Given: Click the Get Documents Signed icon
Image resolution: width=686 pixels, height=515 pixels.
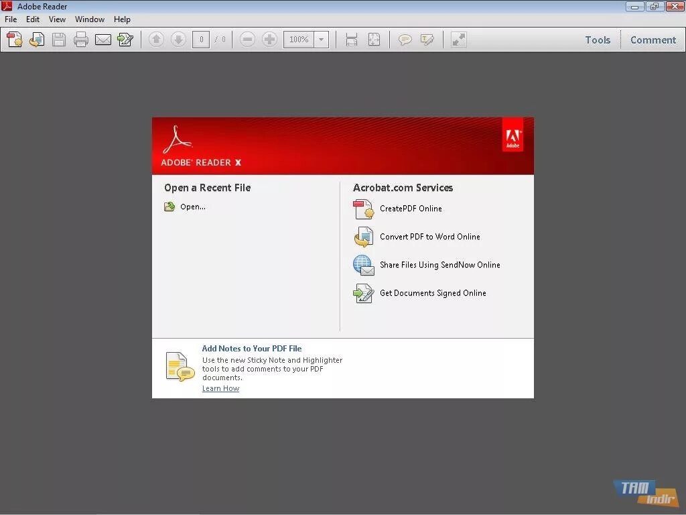Looking at the screenshot, I should point(364,294).
